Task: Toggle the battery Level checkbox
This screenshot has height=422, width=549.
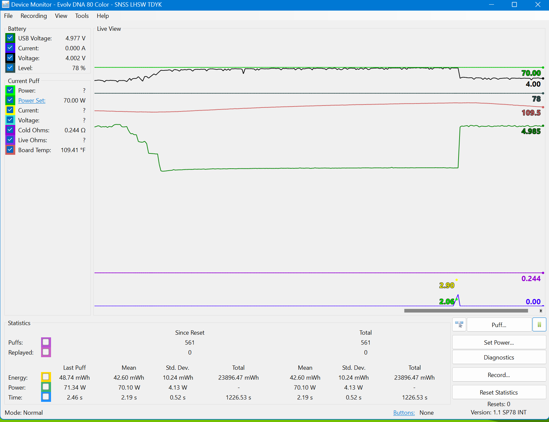Action: (x=10, y=68)
